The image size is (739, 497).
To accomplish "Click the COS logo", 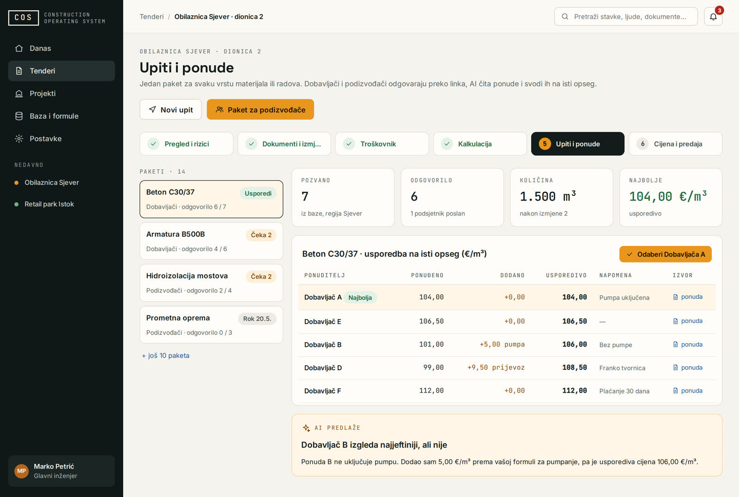I will [x=24, y=18].
